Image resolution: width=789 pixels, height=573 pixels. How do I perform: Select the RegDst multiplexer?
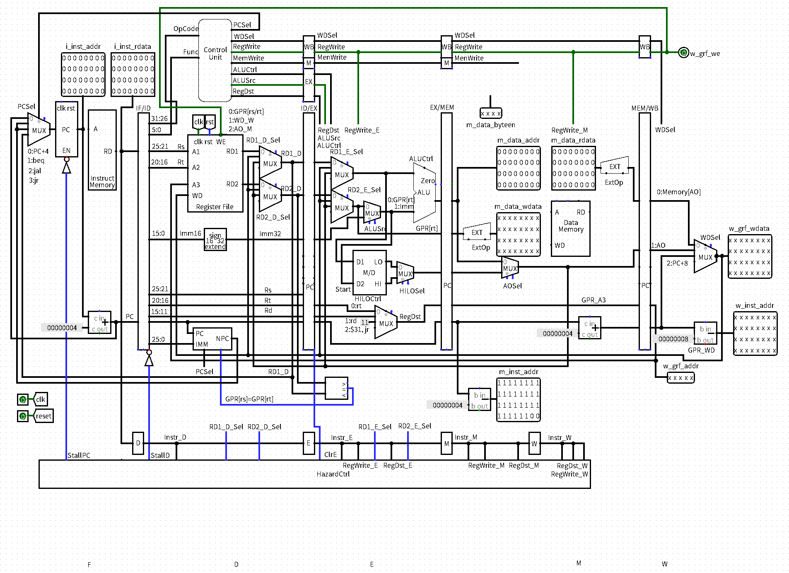(386, 322)
